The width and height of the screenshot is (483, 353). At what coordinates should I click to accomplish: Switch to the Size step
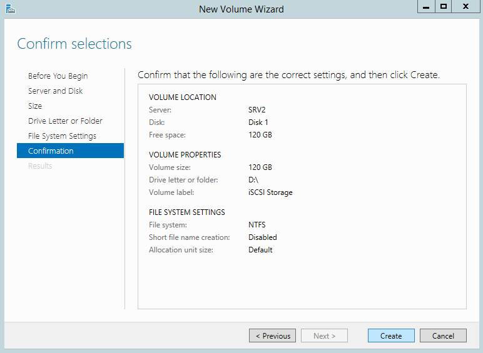[35, 106]
